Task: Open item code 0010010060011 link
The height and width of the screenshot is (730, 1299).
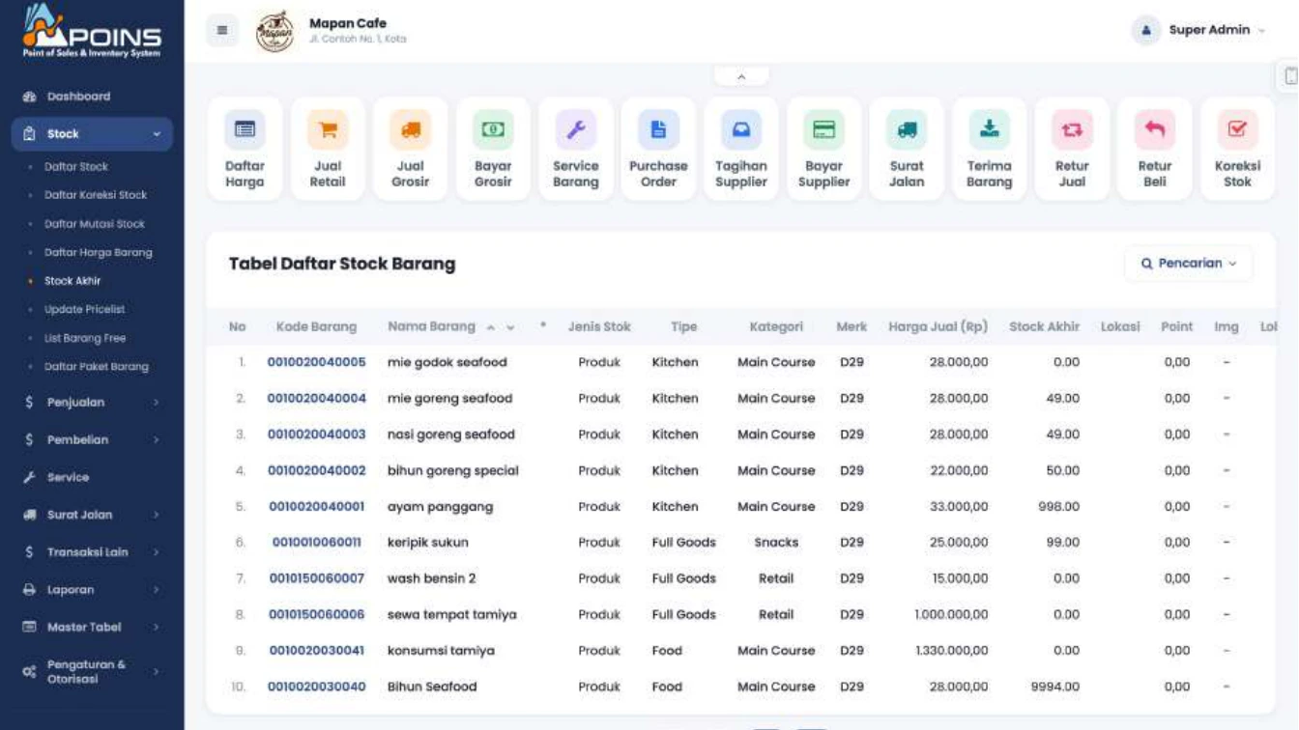Action: [x=317, y=543]
